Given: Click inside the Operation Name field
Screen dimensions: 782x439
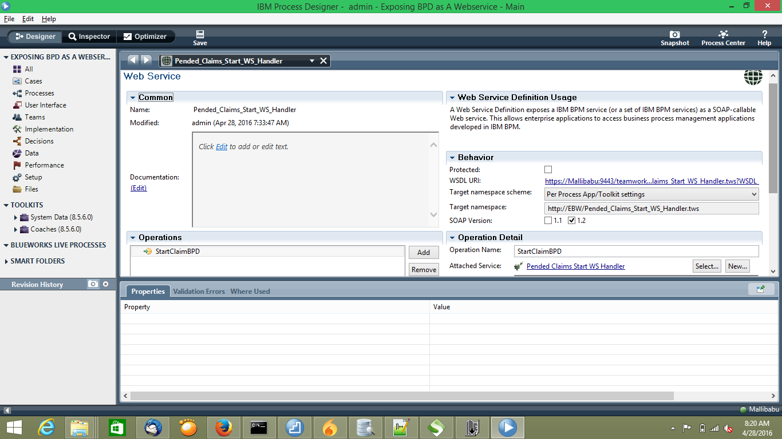Looking at the screenshot, I should (630, 251).
